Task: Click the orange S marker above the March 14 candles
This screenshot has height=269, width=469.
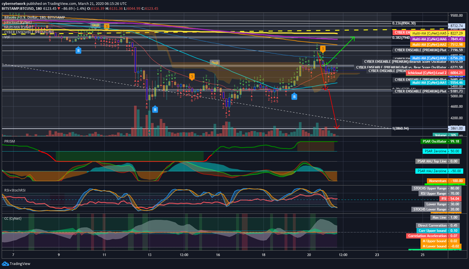Action: click(192, 76)
